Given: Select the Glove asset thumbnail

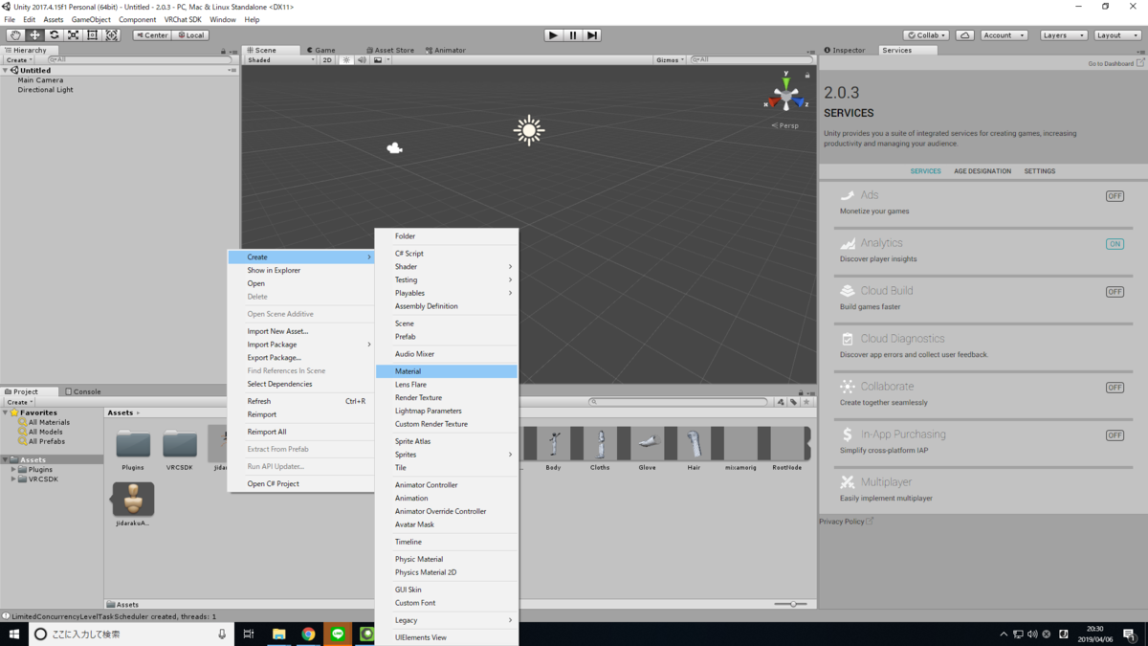Looking at the screenshot, I should coord(647,444).
